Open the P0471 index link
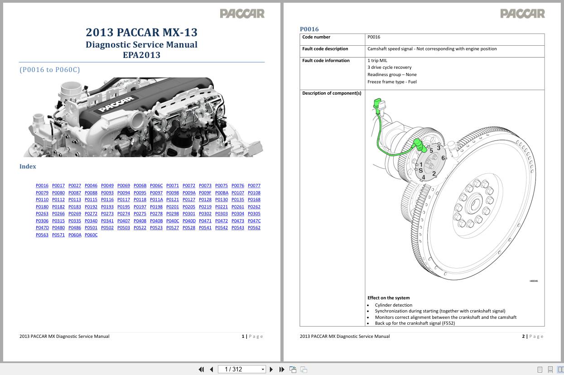This screenshot has height=375, width=564. click(x=205, y=221)
